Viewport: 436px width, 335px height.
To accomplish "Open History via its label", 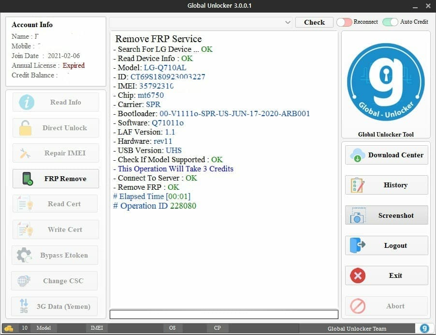I will [395, 185].
